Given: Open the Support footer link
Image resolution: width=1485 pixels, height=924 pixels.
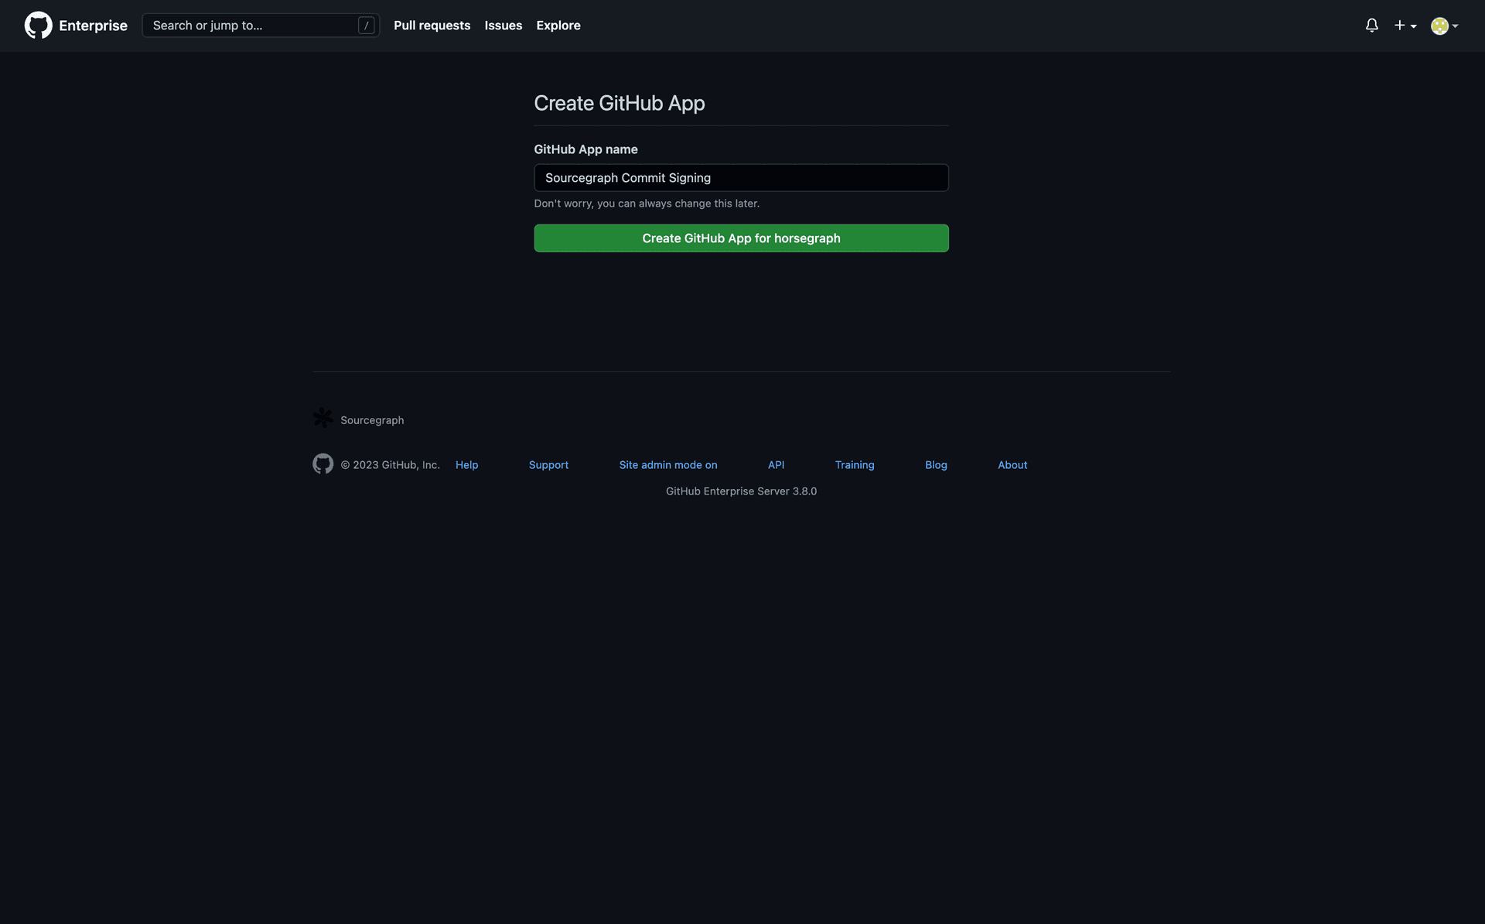Looking at the screenshot, I should click(548, 465).
